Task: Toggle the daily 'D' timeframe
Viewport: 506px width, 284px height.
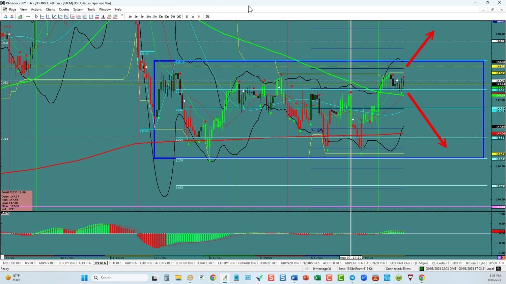Action: (x=187, y=16)
